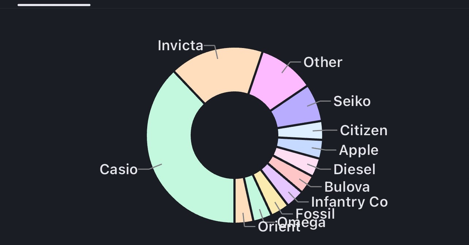Select the light blue Apple segment
Screen dimensions: 469x245
(300, 147)
